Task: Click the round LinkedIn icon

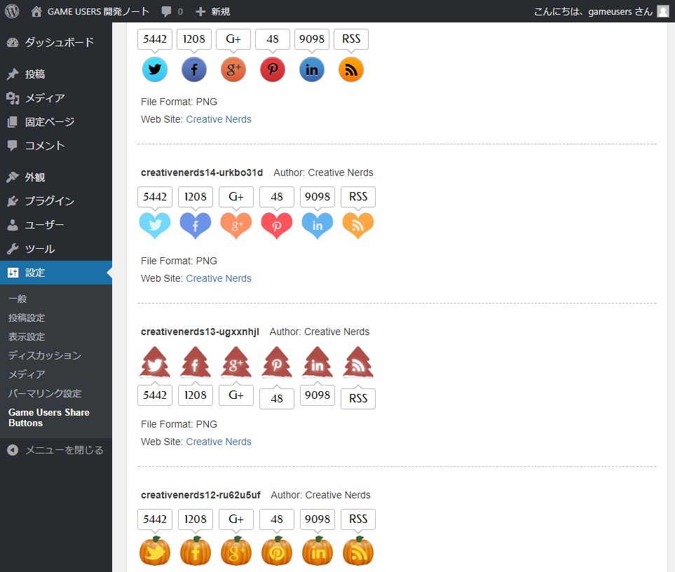Action: pyautogui.click(x=312, y=69)
